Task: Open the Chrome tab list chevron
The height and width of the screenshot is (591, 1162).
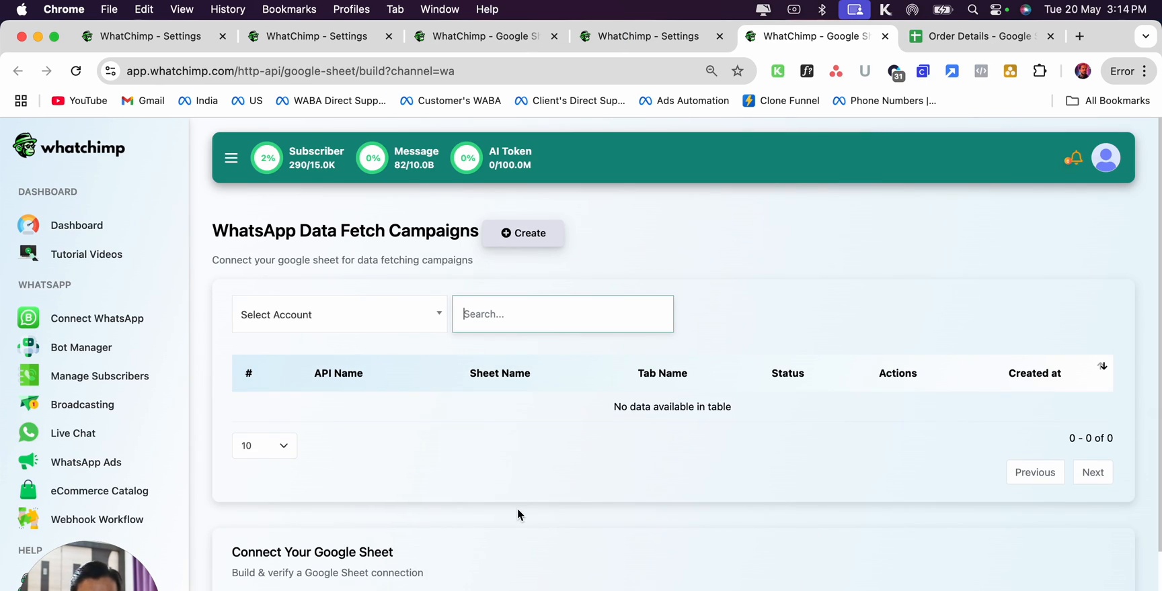Action: click(1146, 36)
